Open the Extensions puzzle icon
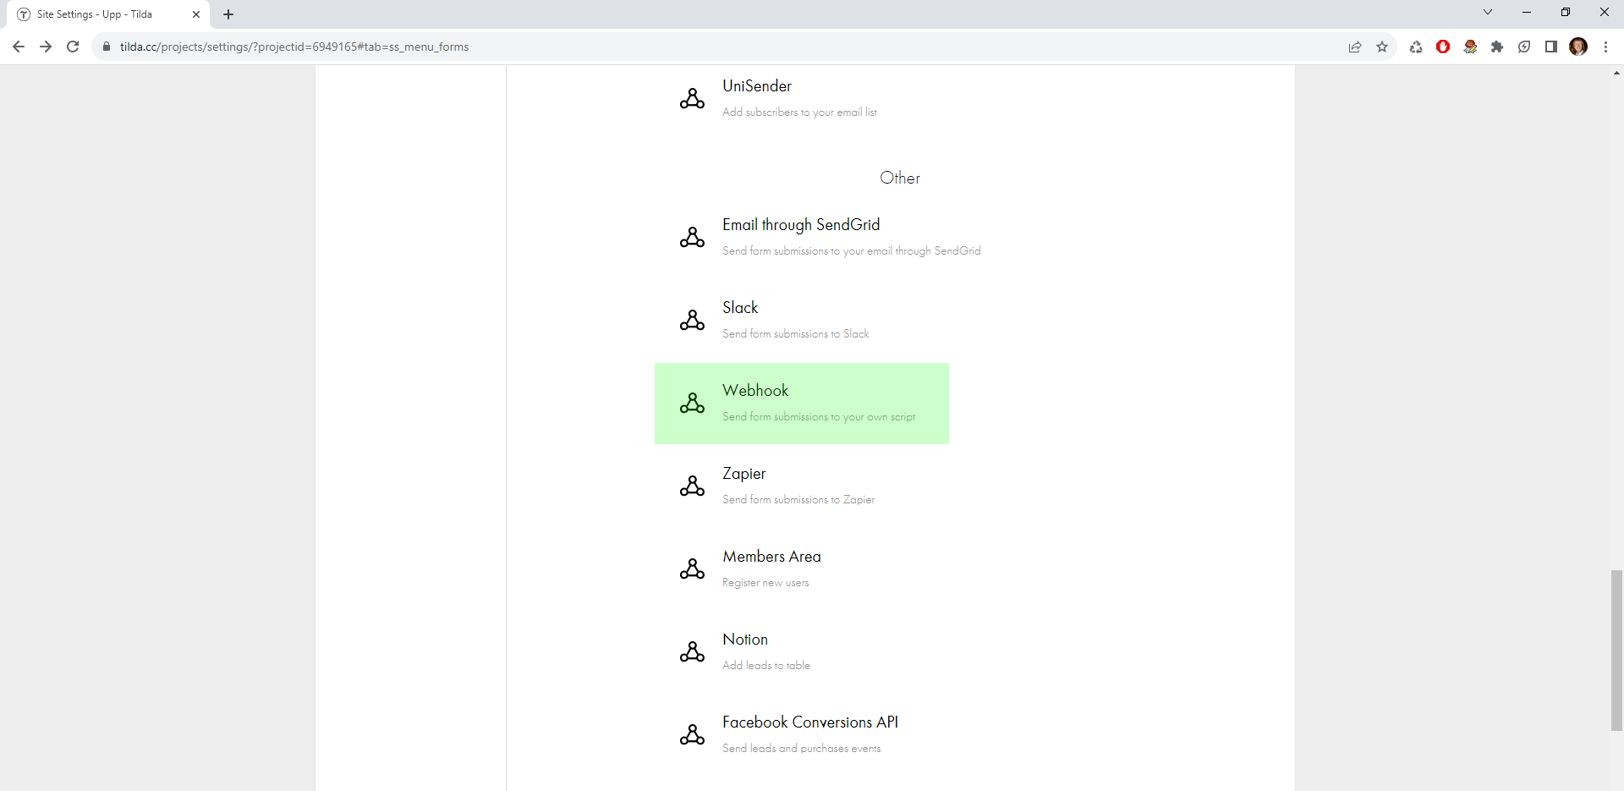1624x791 pixels. (x=1497, y=47)
